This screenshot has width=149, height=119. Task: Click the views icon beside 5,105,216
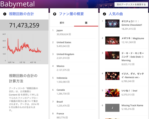coord(133,109)
